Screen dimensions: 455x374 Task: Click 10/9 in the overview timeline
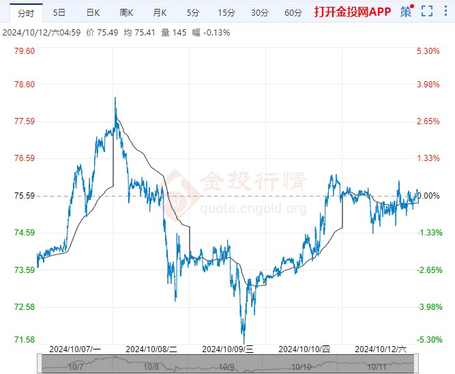226,367
